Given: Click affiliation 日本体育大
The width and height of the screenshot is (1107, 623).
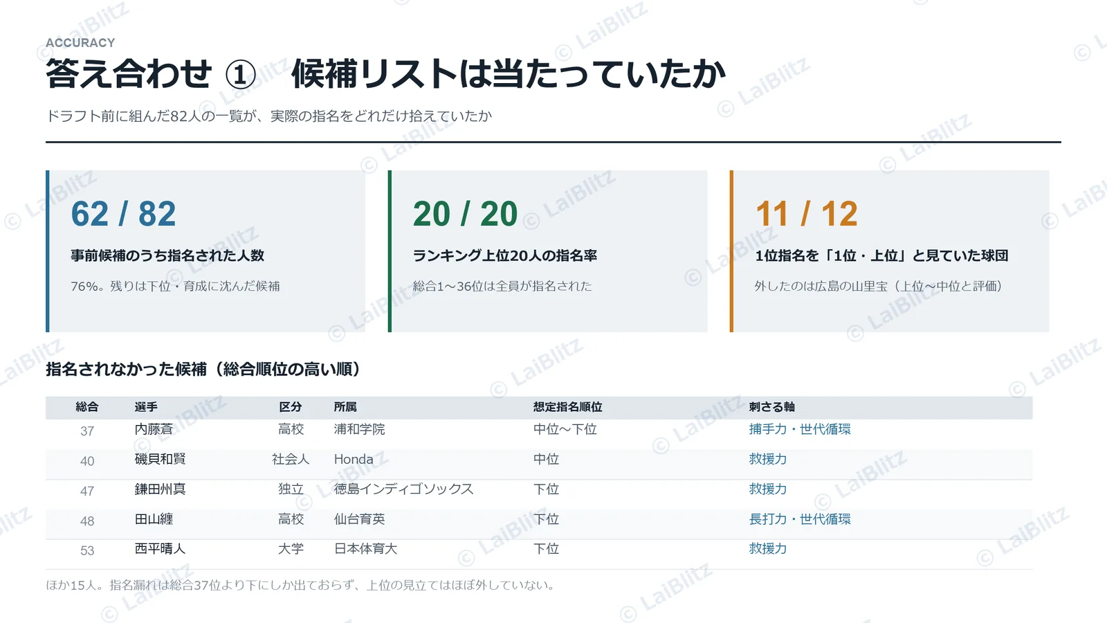Looking at the screenshot, I should [x=365, y=549].
